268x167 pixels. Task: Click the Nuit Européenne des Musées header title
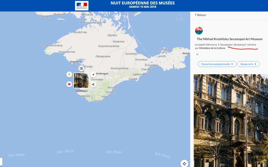[x=143, y=3]
